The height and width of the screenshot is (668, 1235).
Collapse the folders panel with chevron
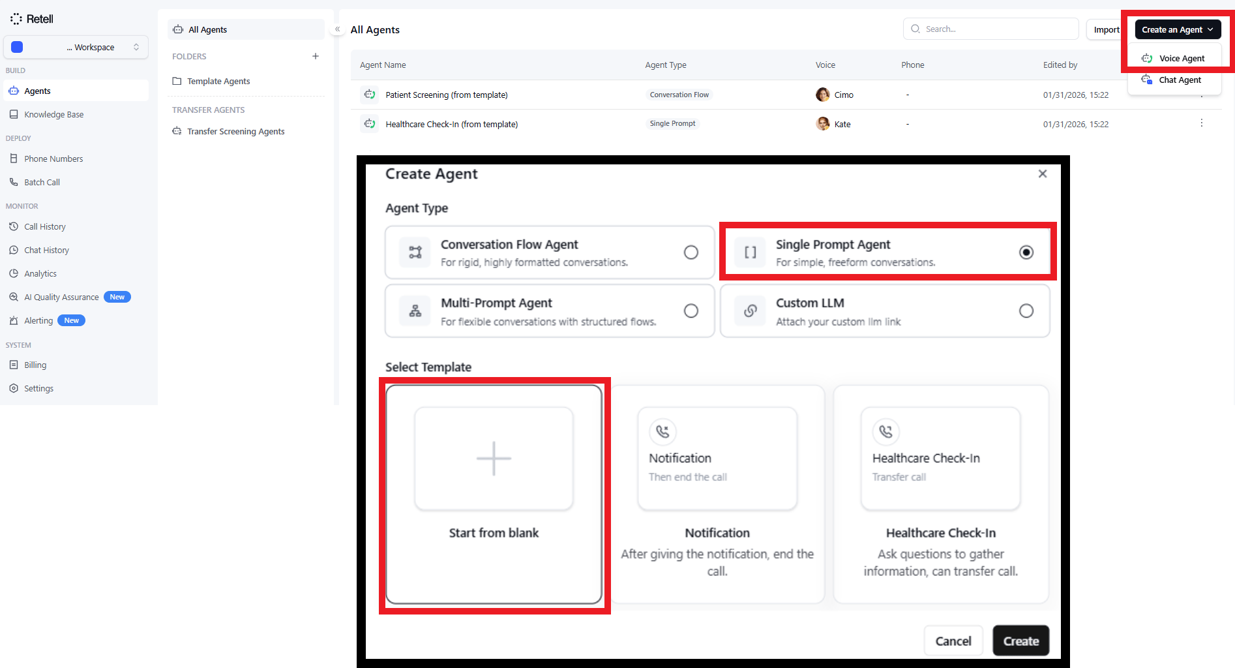(x=338, y=29)
